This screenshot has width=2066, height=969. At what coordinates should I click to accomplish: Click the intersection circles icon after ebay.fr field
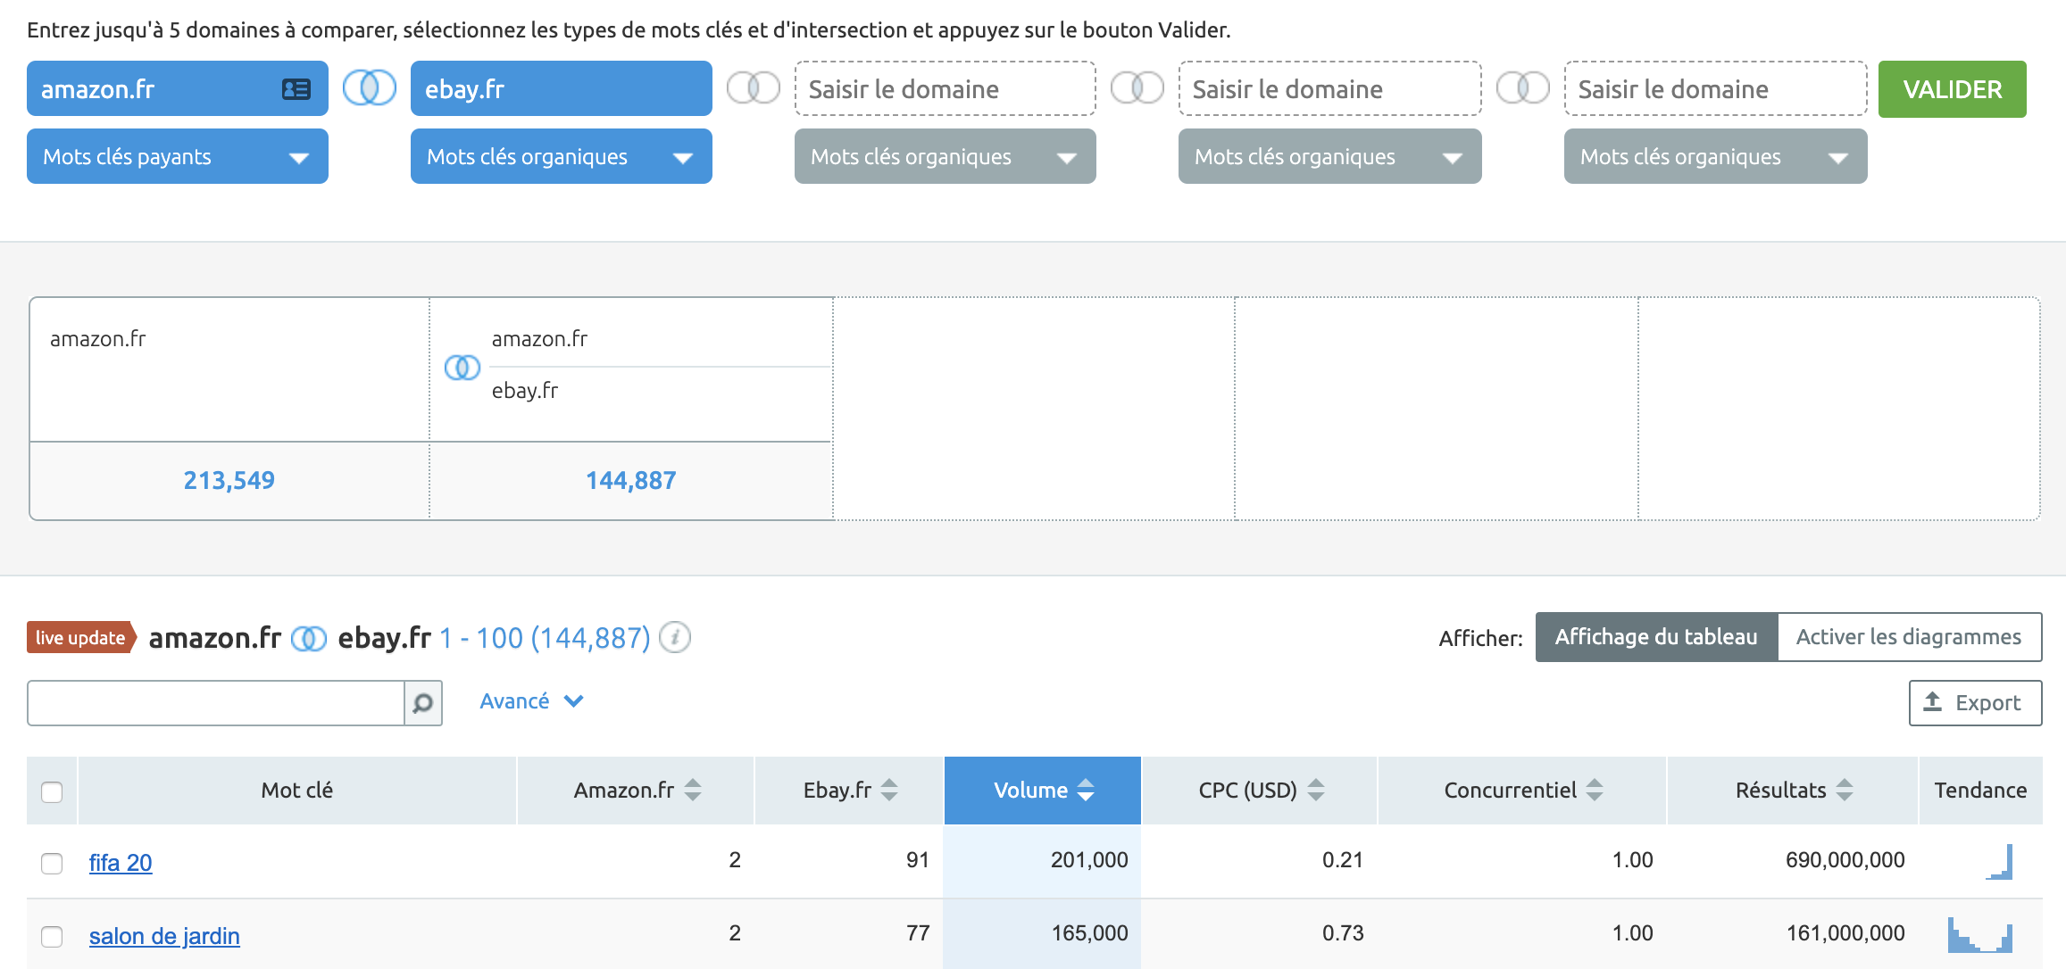click(754, 87)
